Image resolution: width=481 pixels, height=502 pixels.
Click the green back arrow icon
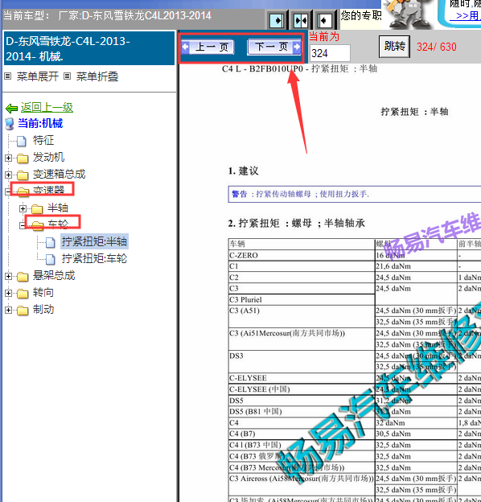[x=11, y=109]
